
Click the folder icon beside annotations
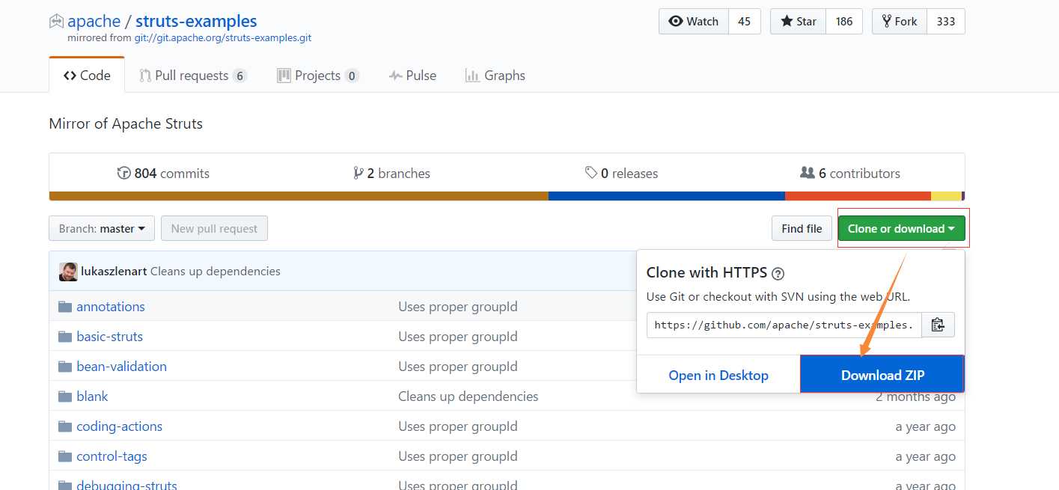[65, 307]
